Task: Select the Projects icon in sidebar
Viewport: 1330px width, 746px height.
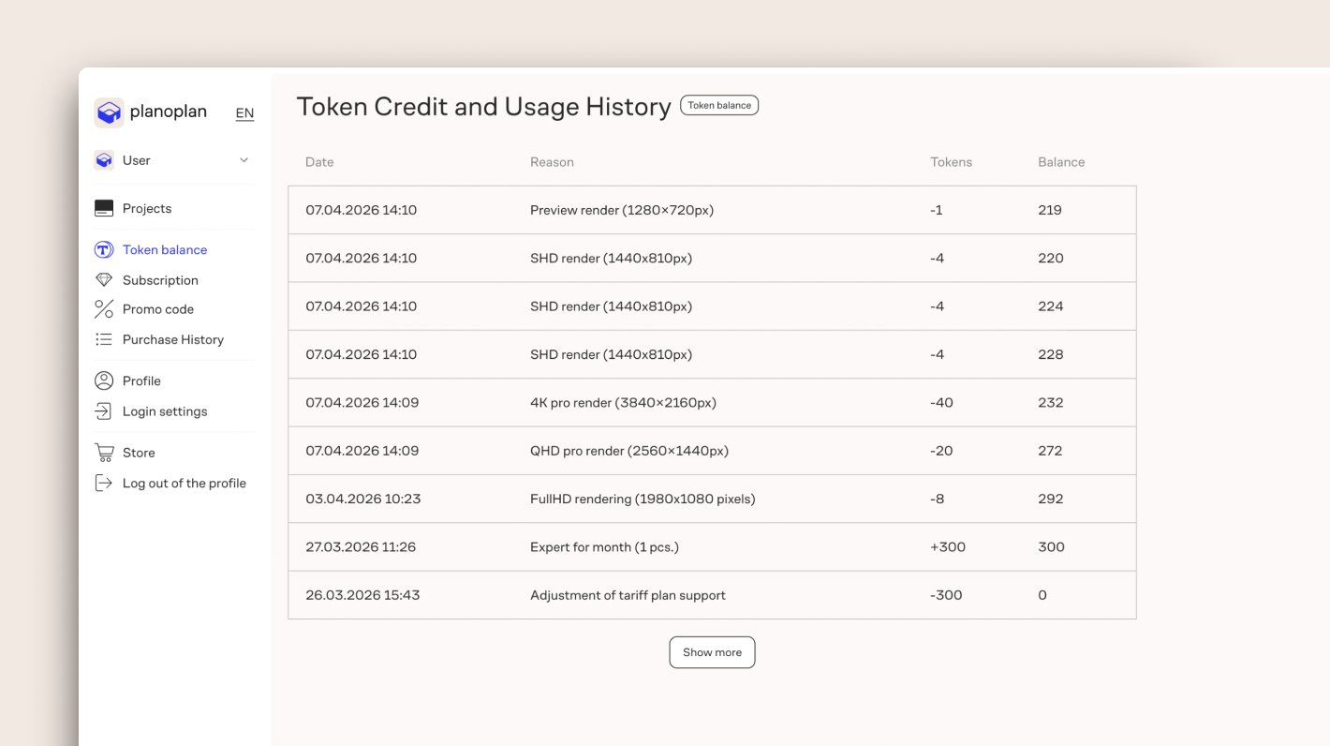Action: pyautogui.click(x=103, y=208)
